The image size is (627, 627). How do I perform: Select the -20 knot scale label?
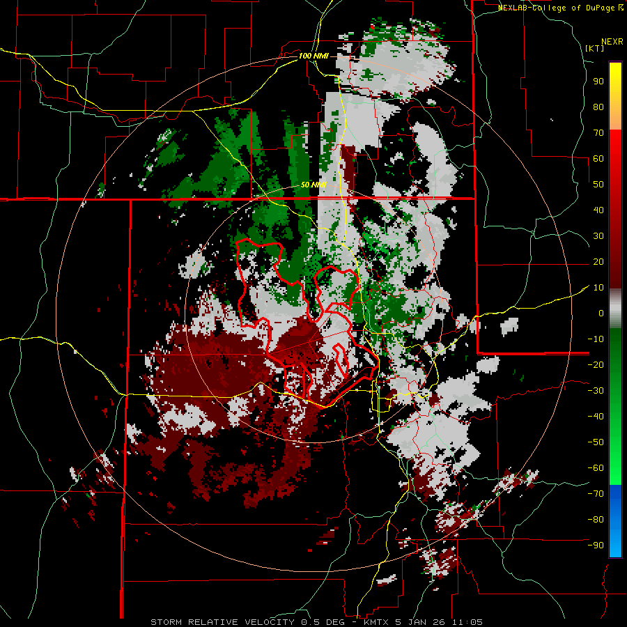[596, 365]
